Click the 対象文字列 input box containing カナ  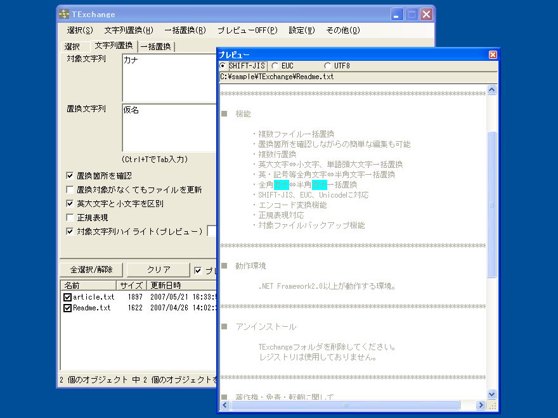tap(169, 77)
